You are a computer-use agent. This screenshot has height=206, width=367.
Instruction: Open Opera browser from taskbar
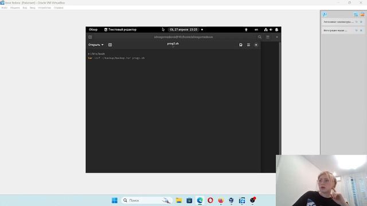tap(210, 200)
